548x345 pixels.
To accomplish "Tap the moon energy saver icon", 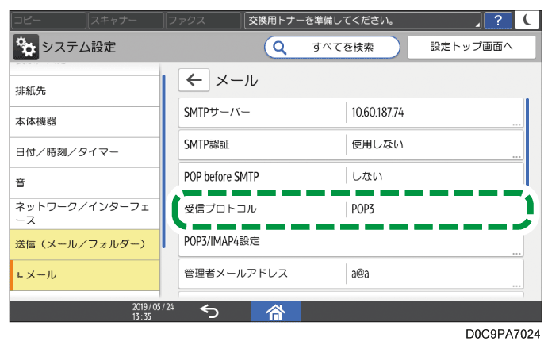I will [527, 21].
